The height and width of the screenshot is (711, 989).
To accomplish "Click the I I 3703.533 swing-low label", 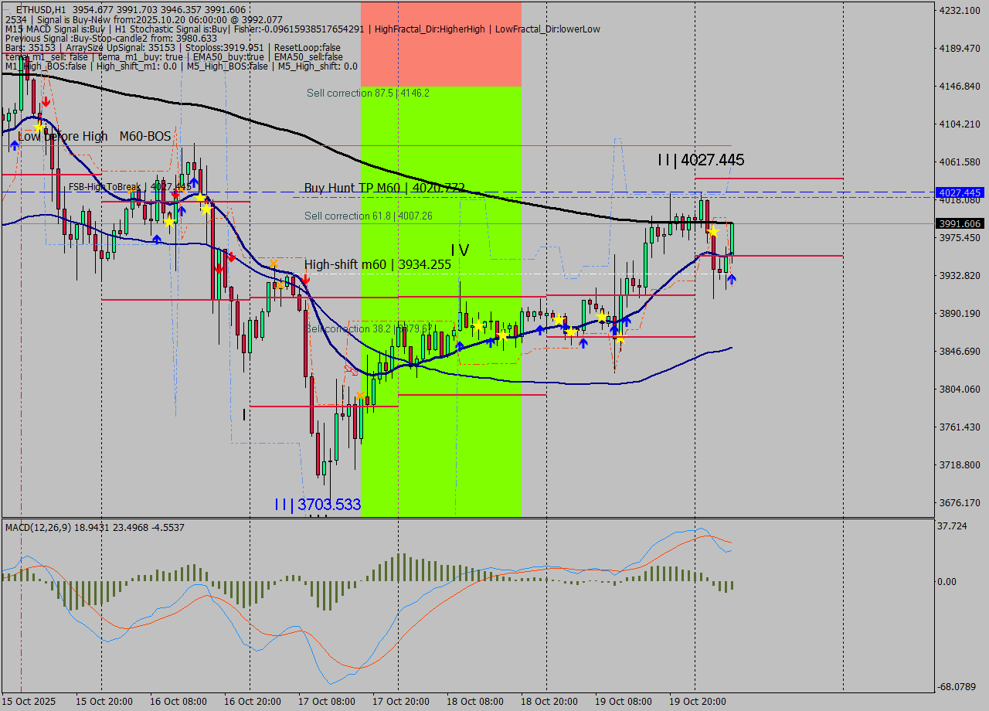I will (317, 504).
